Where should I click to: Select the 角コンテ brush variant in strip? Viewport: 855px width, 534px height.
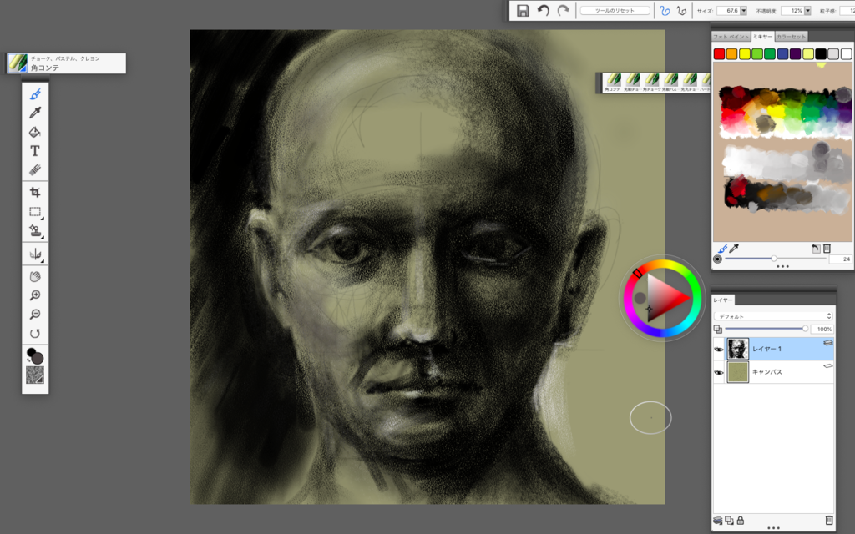tap(612, 83)
